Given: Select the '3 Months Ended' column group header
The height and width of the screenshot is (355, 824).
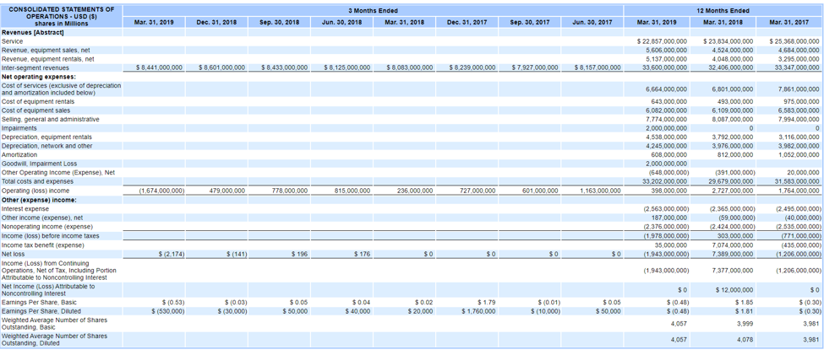Looking at the screenshot, I should pos(373,10).
